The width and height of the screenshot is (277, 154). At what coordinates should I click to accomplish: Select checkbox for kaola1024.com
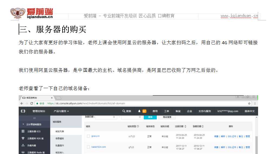[x=88, y=147]
